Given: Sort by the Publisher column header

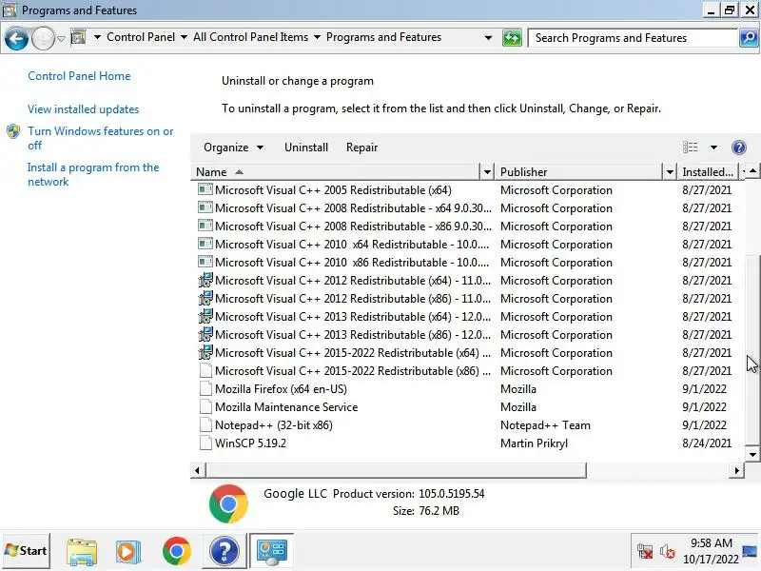Looking at the screenshot, I should click(579, 172).
